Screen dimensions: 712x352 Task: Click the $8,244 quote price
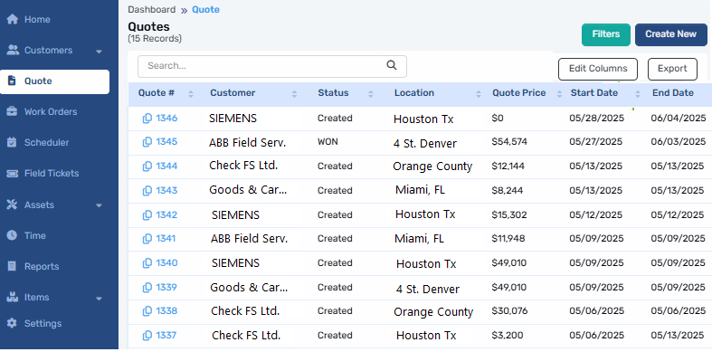(507, 191)
